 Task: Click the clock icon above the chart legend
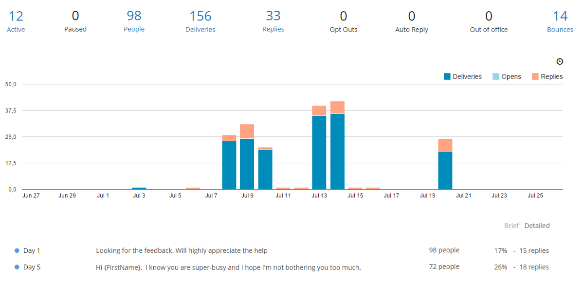point(560,61)
